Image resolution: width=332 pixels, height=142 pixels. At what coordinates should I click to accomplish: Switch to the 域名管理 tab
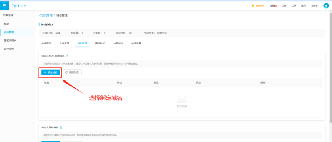[x=82, y=43]
